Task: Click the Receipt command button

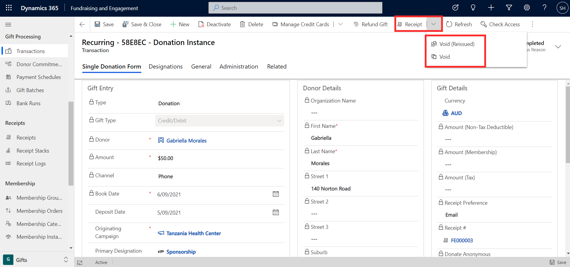Action: coord(410,24)
